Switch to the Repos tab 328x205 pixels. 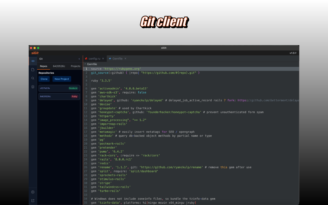click(44, 66)
